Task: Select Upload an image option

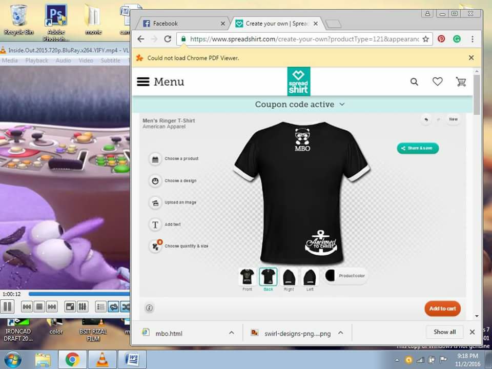Action: [x=172, y=203]
